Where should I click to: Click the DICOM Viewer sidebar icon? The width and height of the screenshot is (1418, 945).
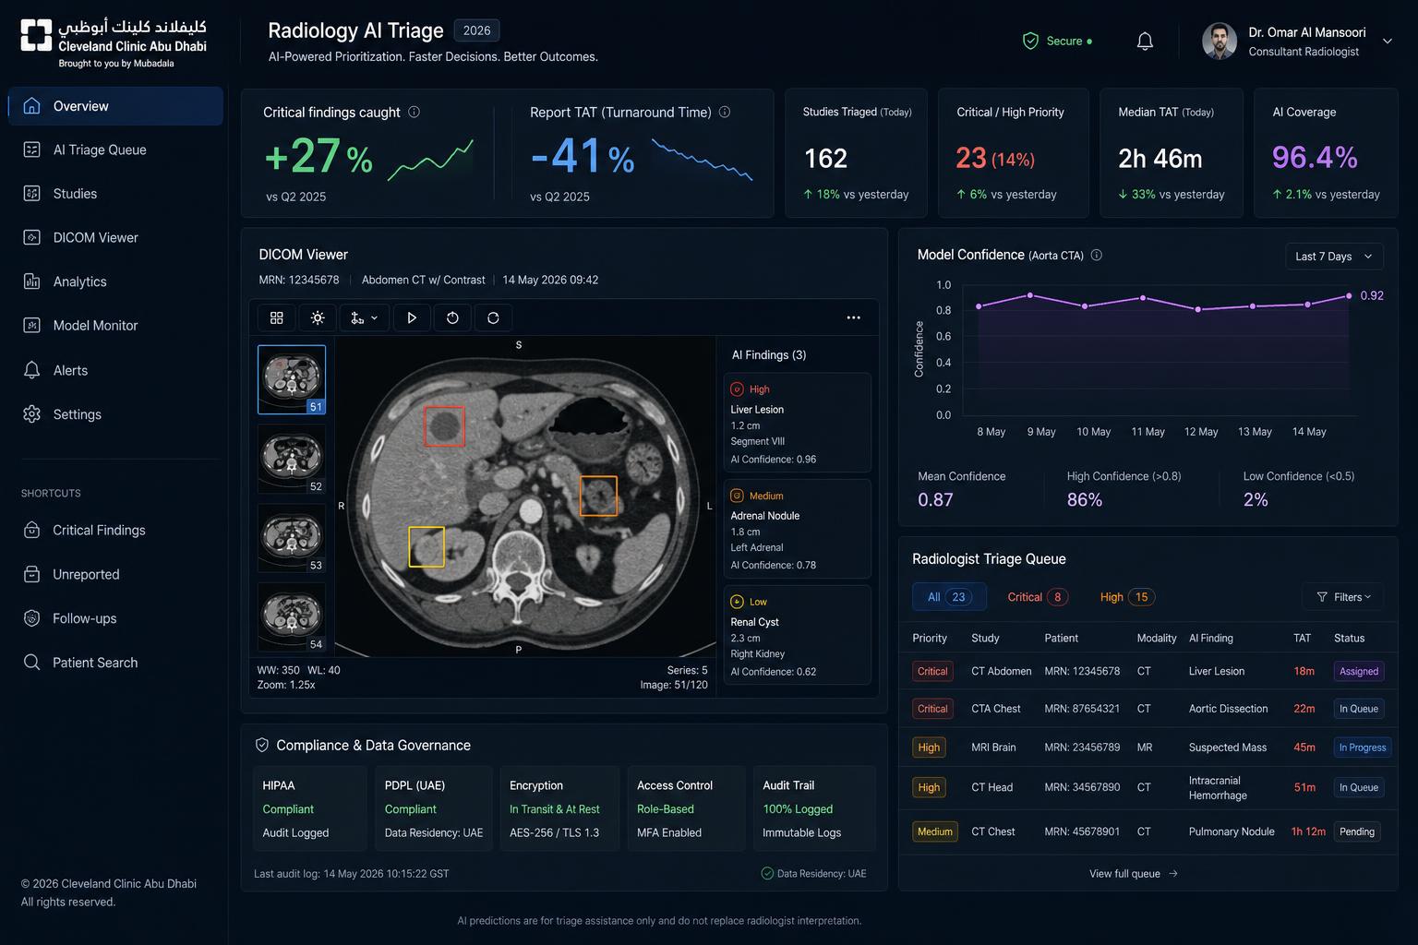(31, 237)
